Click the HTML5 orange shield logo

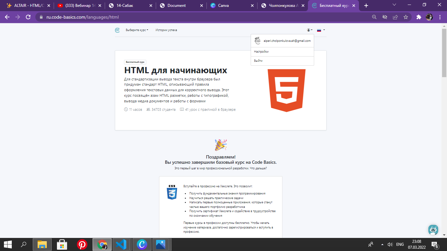[x=286, y=91]
